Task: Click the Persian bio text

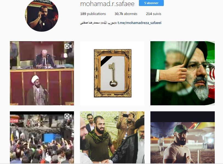Action: tap(98, 23)
